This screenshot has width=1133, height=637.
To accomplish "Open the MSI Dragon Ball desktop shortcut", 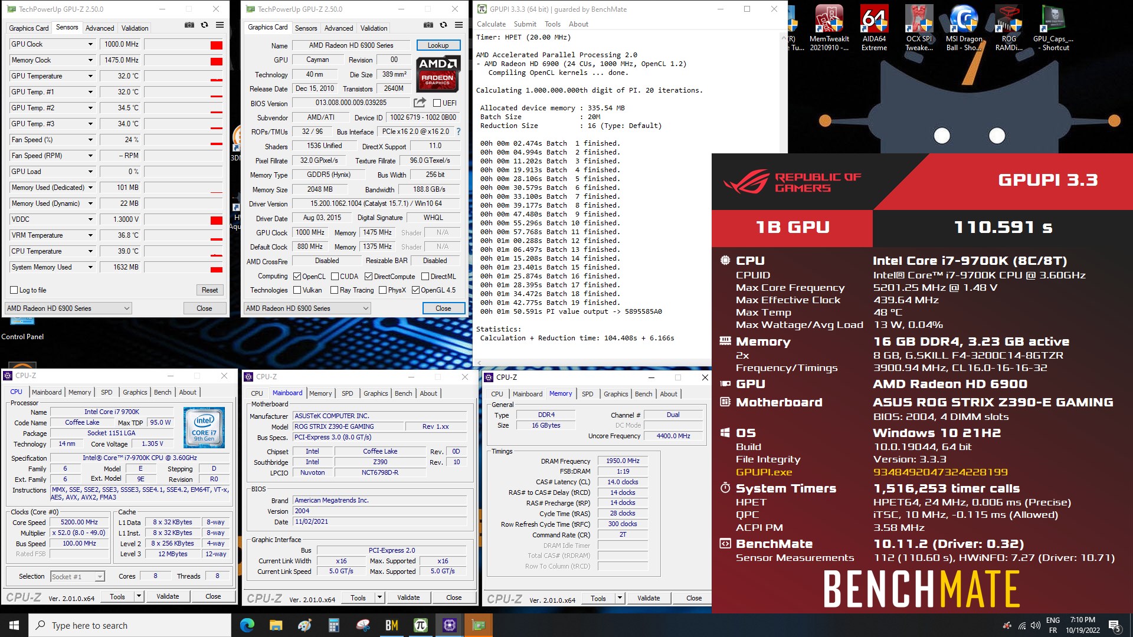I will (x=964, y=28).
